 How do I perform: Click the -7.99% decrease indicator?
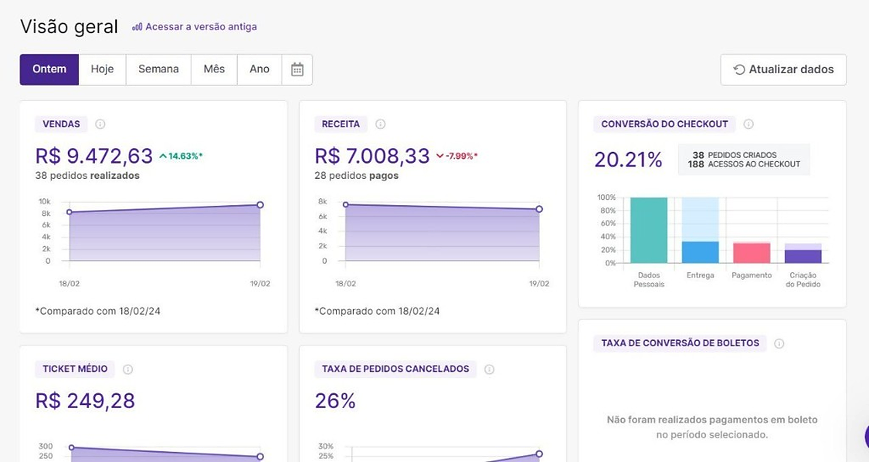pos(457,156)
